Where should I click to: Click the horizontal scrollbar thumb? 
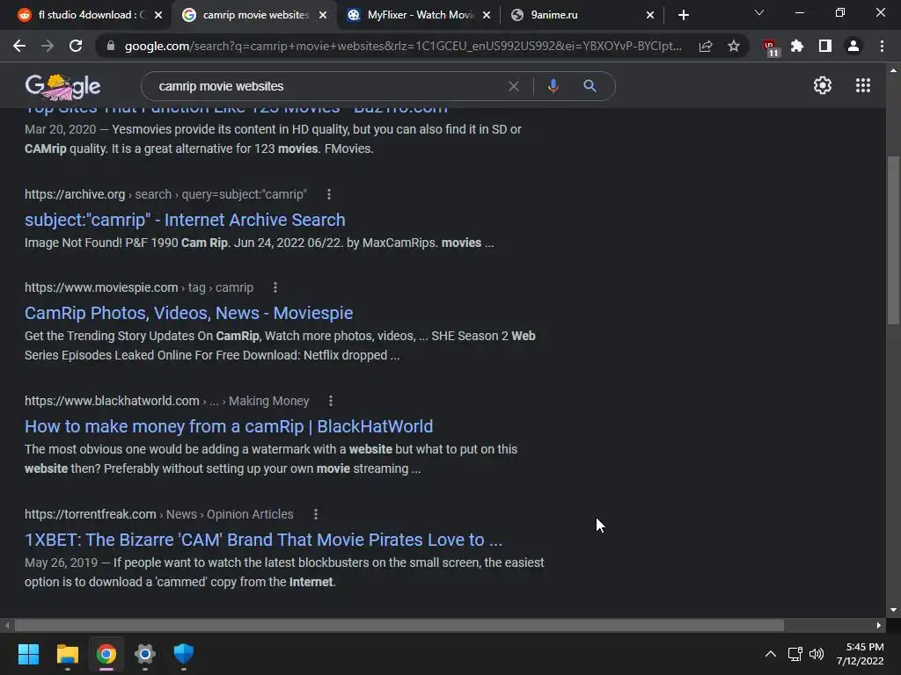399,625
